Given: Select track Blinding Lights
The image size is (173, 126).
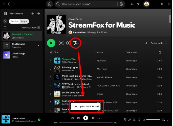Looking at the screenshot, I should 70,68.
